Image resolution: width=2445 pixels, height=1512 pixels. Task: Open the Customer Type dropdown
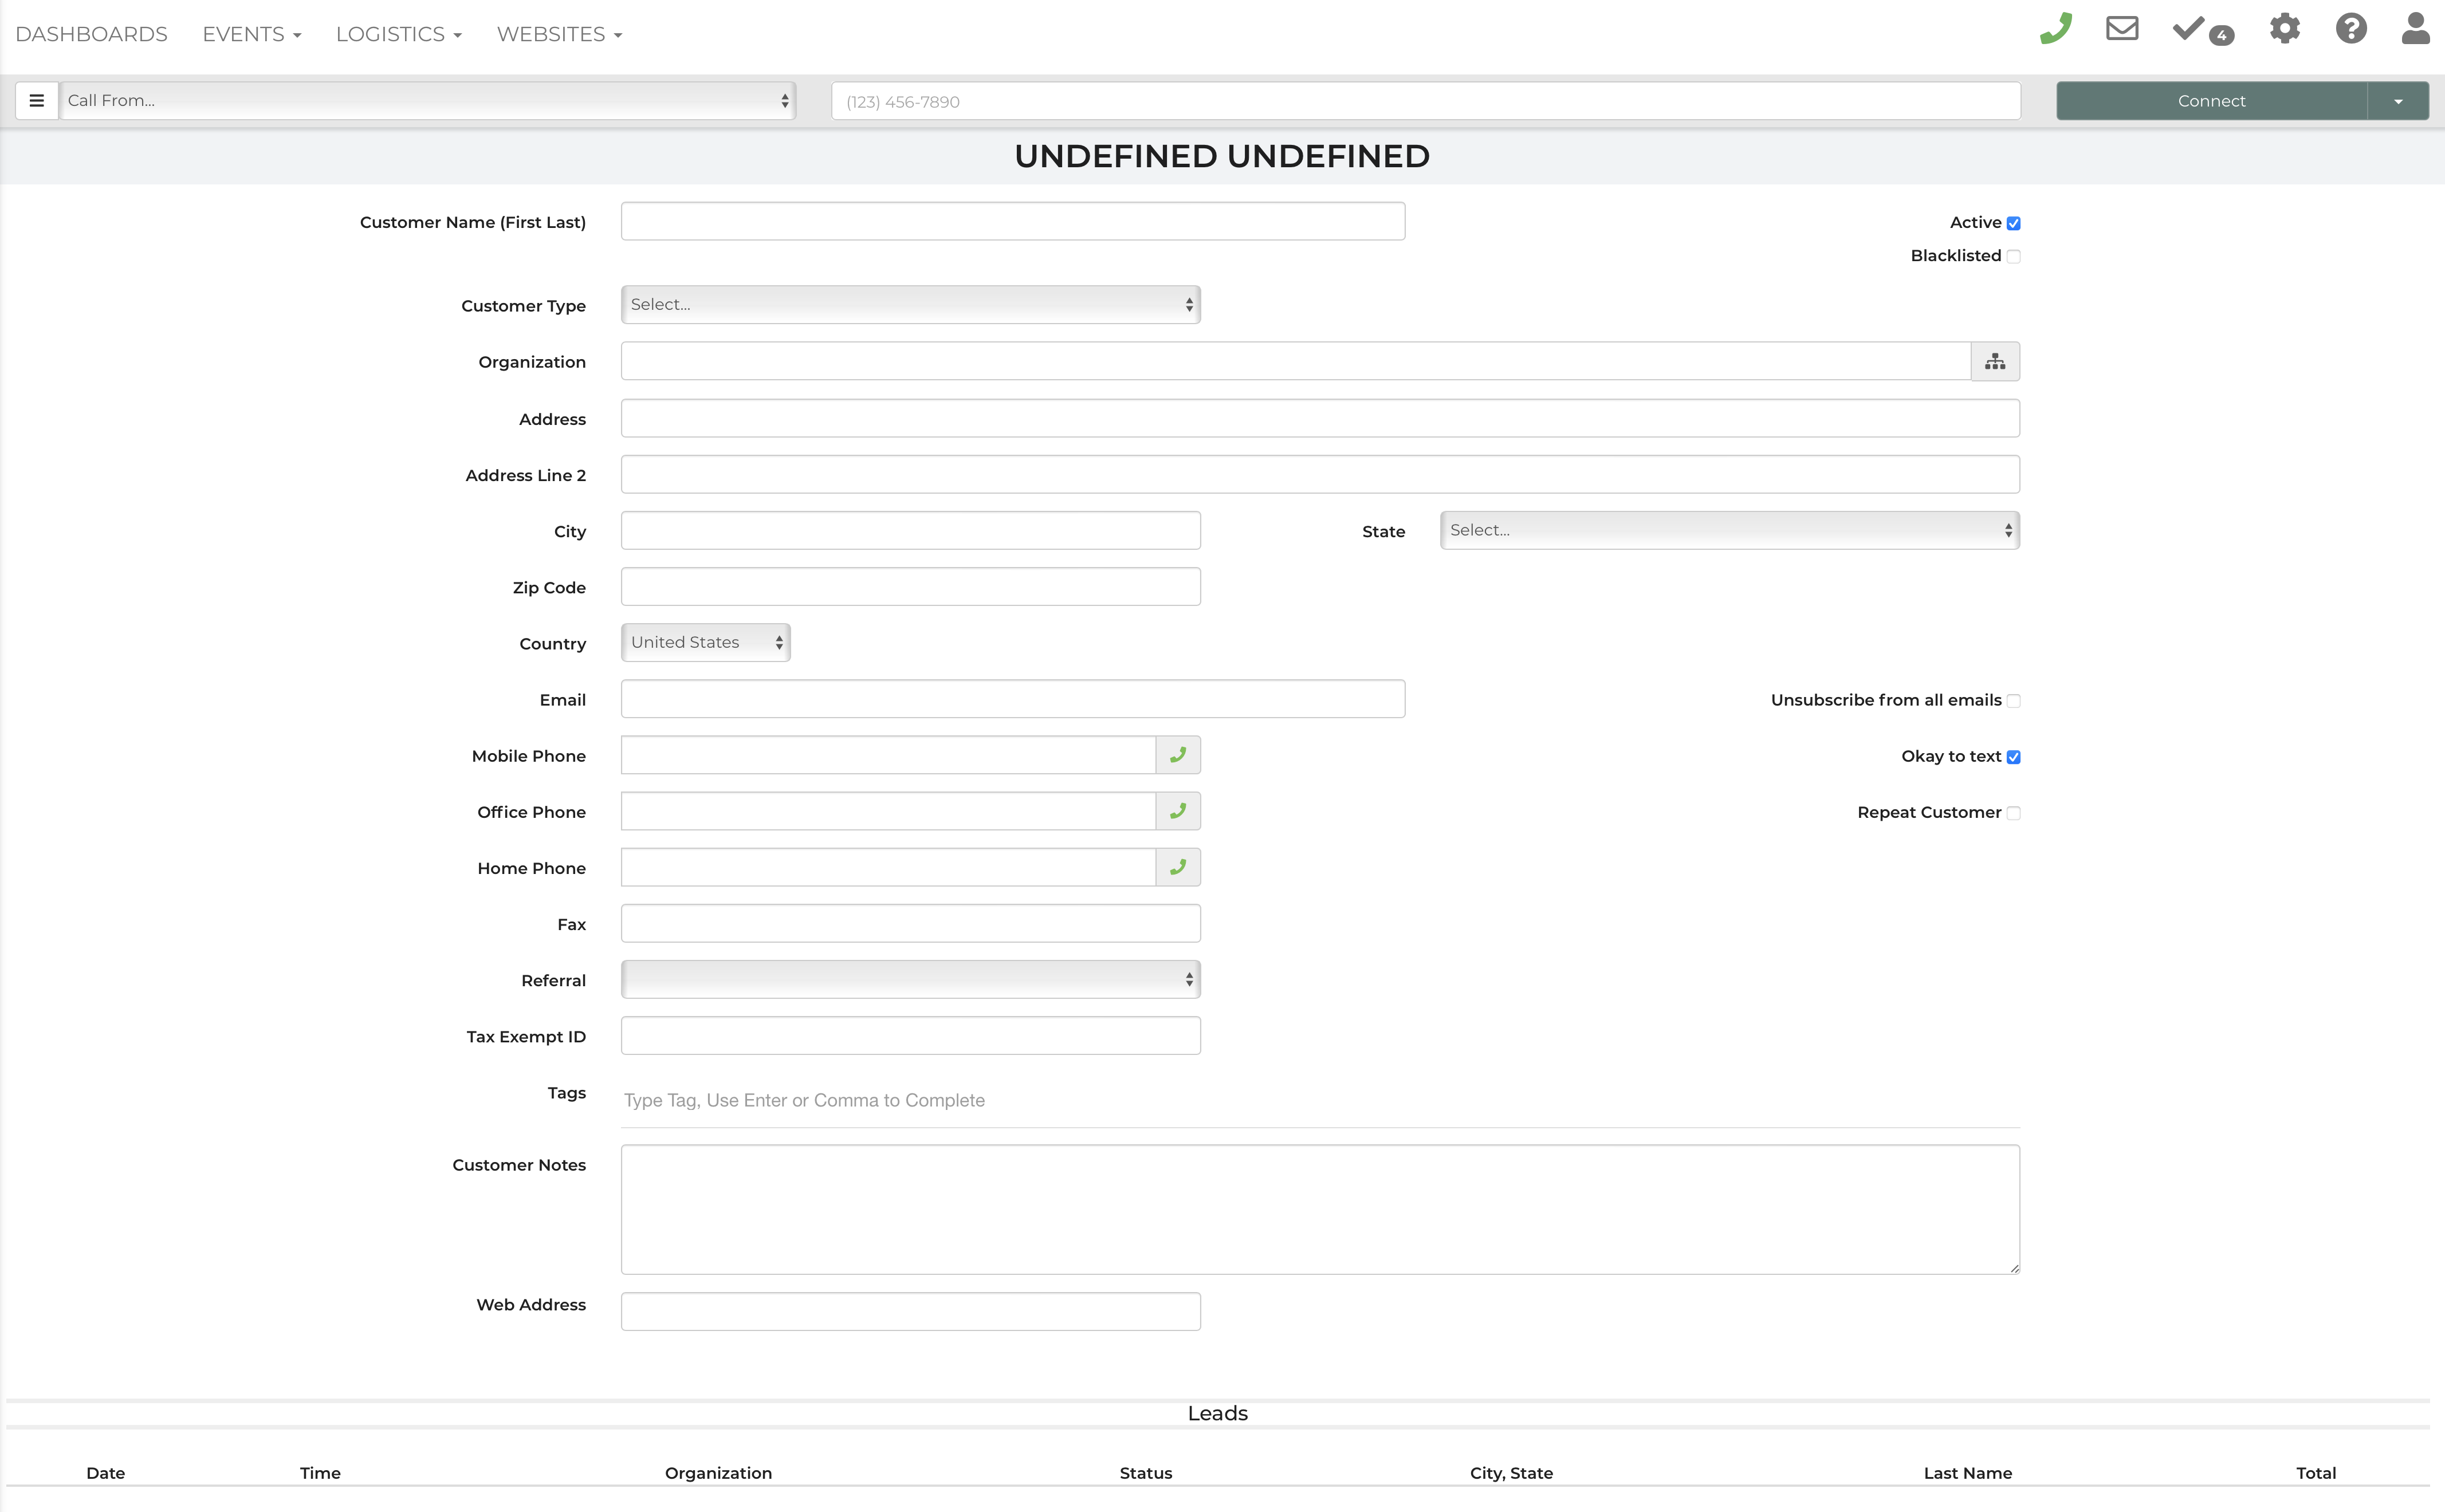(909, 305)
